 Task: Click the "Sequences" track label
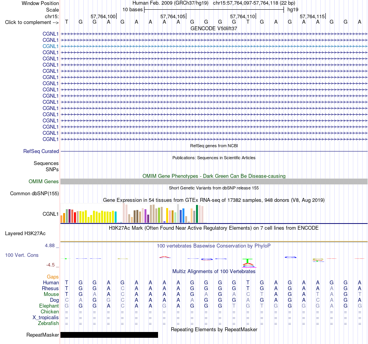(46, 163)
